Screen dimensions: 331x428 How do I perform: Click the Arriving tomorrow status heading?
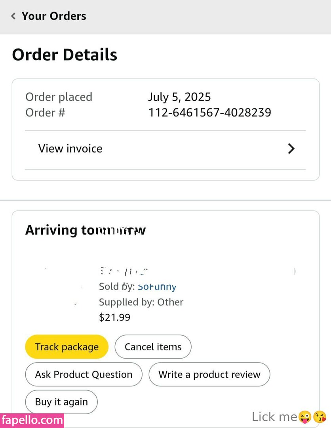click(x=86, y=230)
